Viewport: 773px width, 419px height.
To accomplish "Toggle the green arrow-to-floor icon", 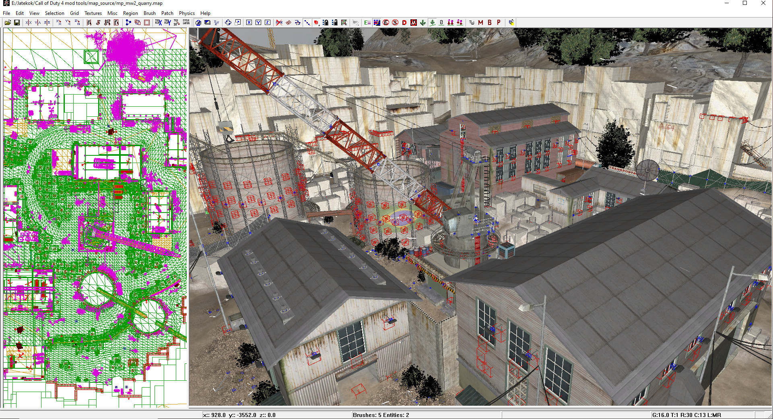I will tap(432, 23).
